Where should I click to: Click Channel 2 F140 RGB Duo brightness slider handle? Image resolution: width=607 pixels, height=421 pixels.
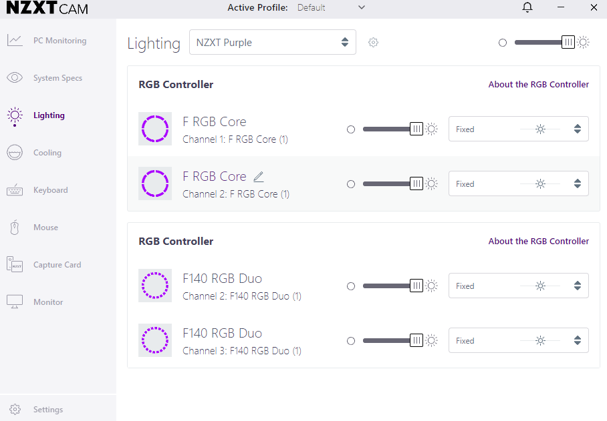point(416,286)
